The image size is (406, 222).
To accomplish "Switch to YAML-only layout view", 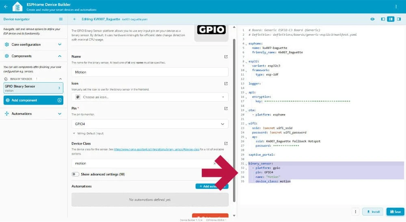I will [399, 19].
